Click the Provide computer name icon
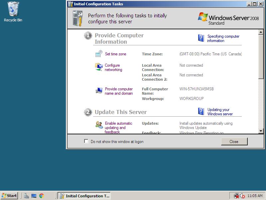Viewport: 266px width, 200px height. point(99,91)
